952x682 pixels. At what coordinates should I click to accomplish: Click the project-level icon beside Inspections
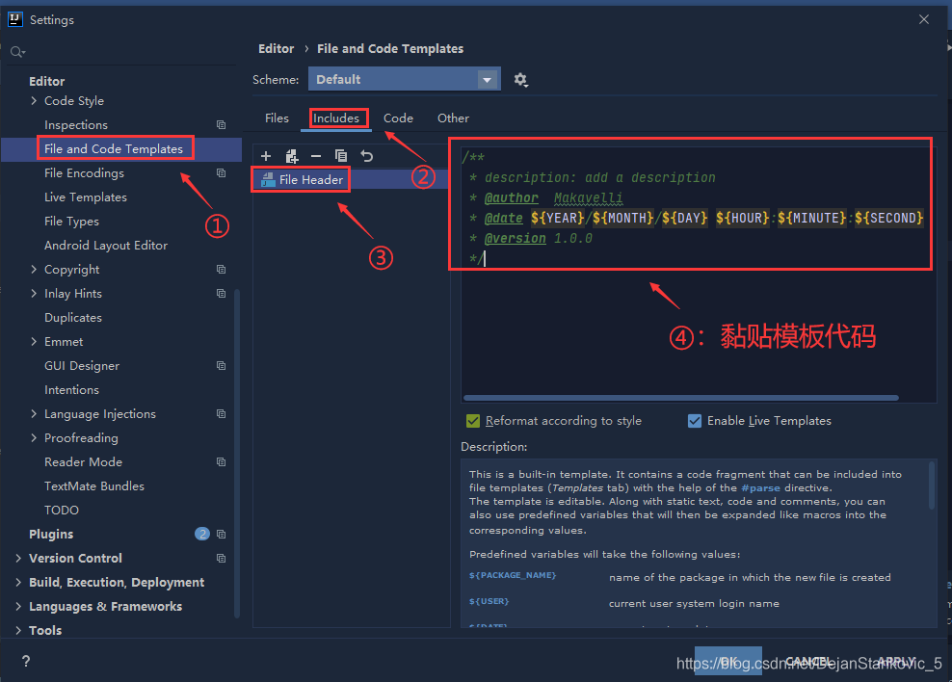(221, 124)
